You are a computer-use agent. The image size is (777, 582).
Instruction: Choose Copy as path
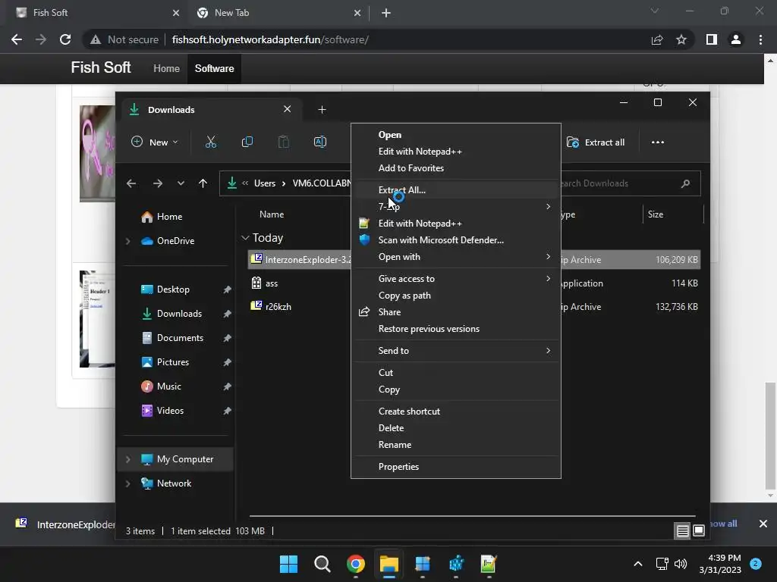click(x=456, y=296)
